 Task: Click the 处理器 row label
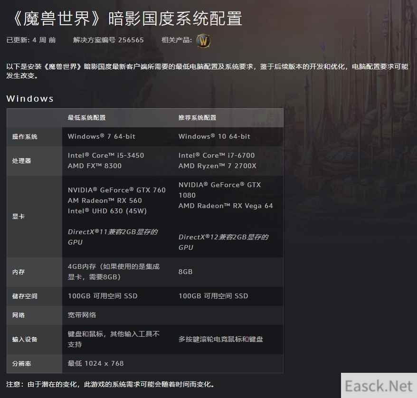pyautogui.click(x=21, y=161)
